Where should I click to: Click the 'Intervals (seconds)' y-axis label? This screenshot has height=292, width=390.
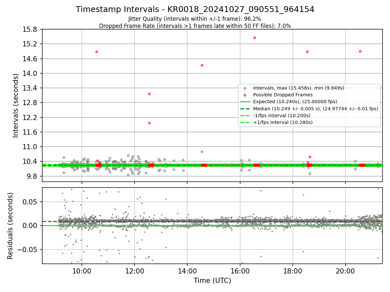[16, 105]
